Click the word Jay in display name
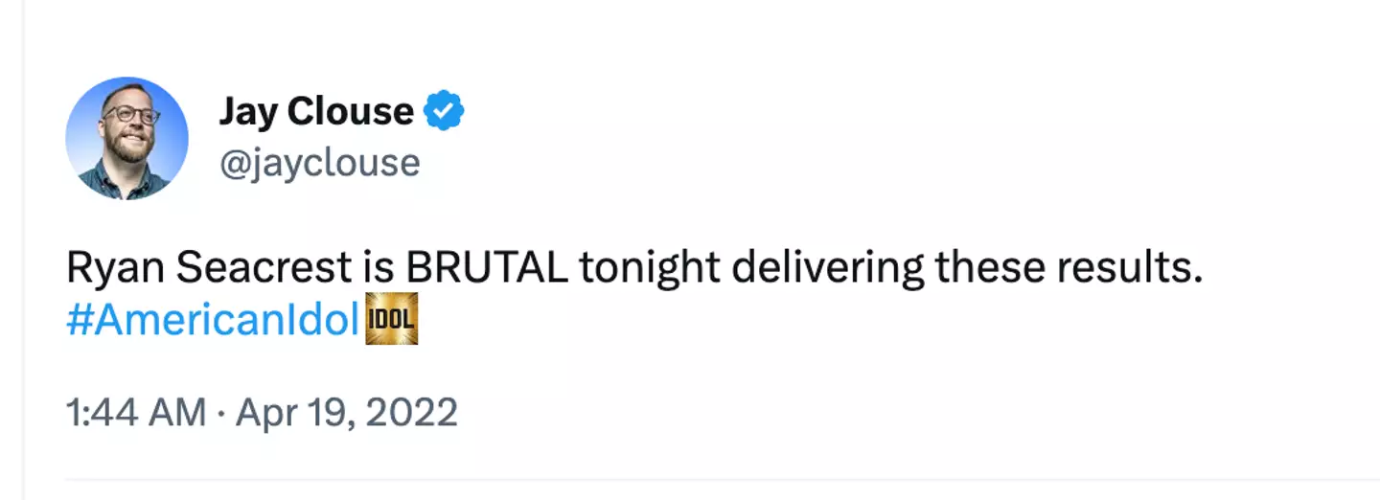The image size is (1380, 500). (248, 112)
